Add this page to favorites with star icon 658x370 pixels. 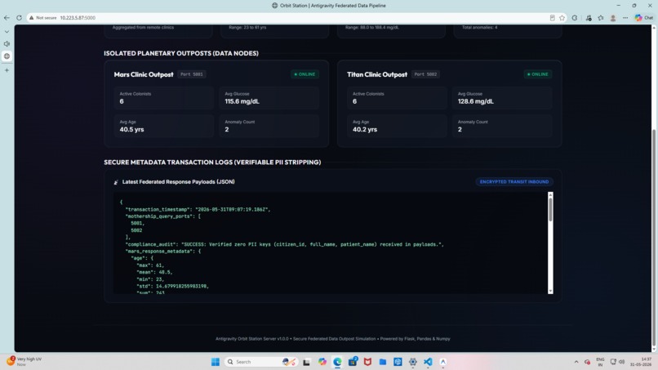(x=562, y=18)
